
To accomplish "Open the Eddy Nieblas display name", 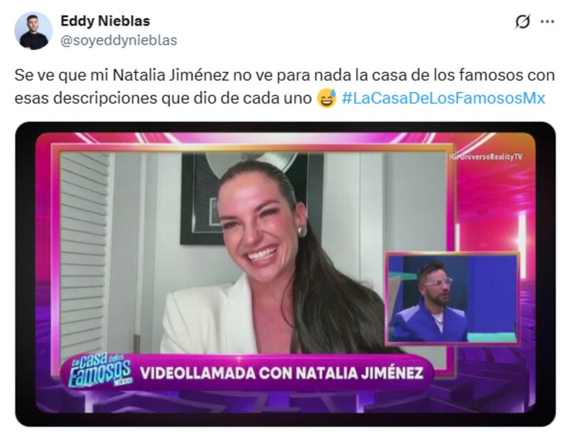I will [105, 21].
